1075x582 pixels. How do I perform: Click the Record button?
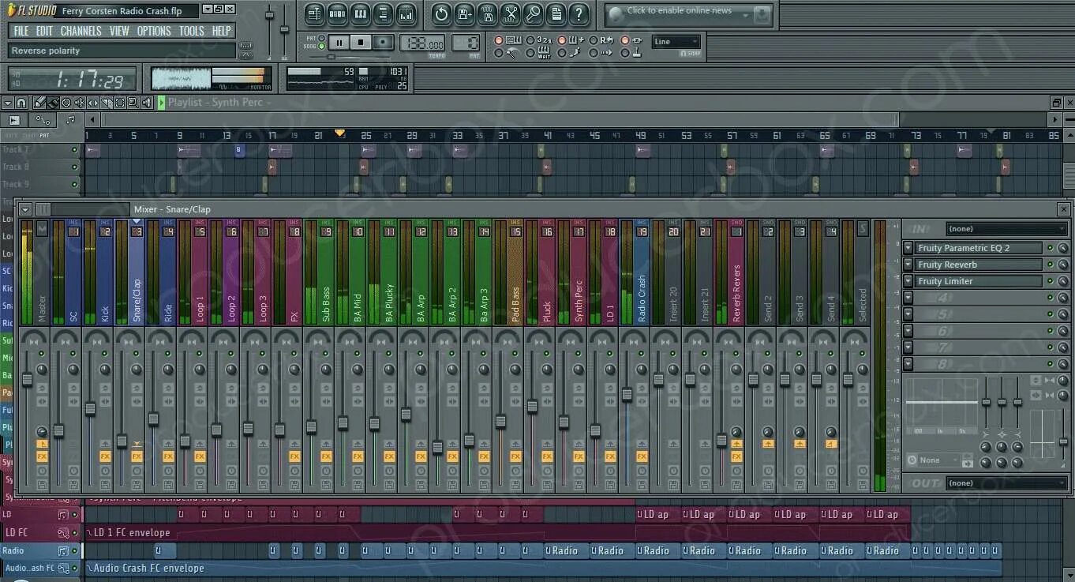(384, 43)
